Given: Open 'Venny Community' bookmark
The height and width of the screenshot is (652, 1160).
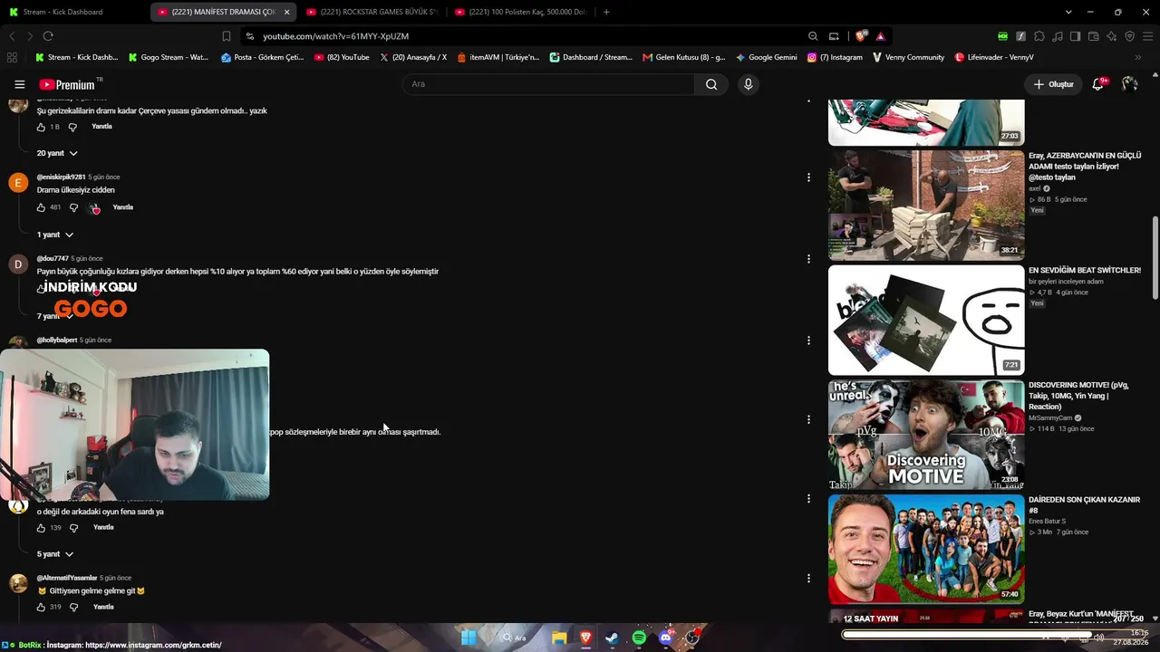Looking at the screenshot, I should click(908, 57).
